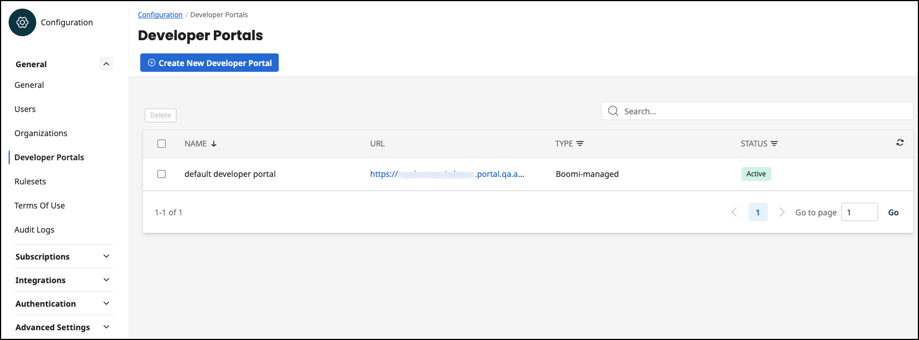This screenshot has height=340, width=919.
Task: Open Audit Logs in the sidebar
Action: (34, 230)
